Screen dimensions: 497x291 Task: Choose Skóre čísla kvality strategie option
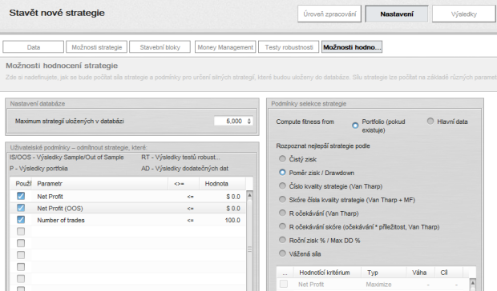point(282,199)
